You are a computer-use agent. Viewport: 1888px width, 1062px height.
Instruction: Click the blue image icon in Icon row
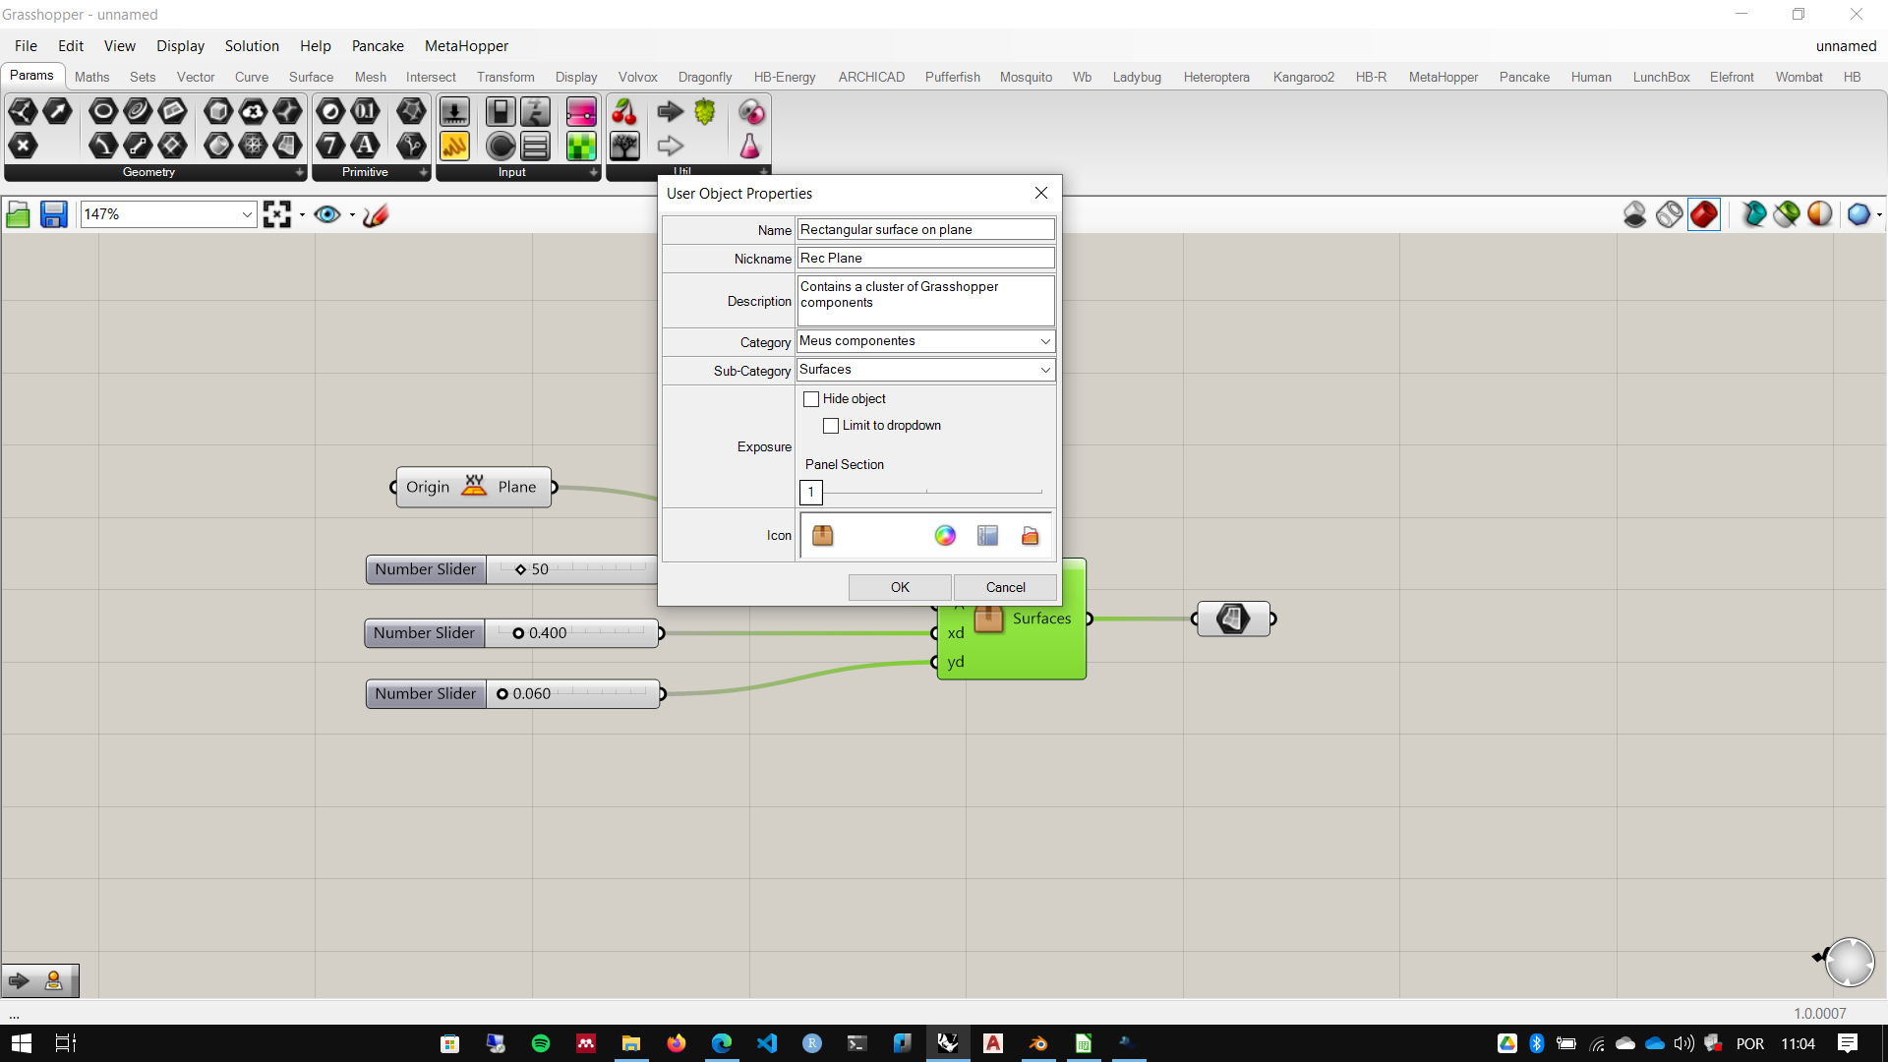[x=988, y=535]
